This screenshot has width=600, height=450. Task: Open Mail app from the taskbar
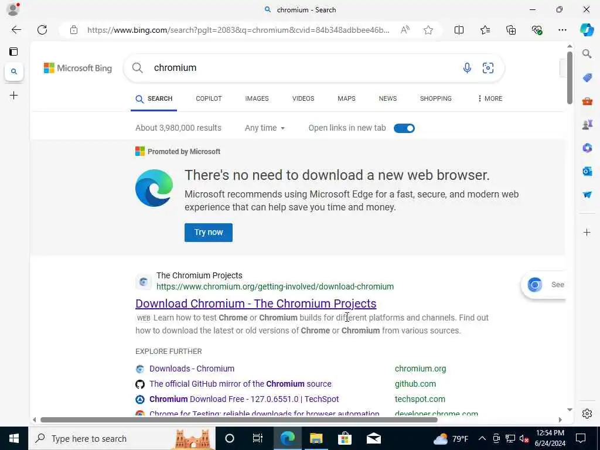tap(373, 438)
